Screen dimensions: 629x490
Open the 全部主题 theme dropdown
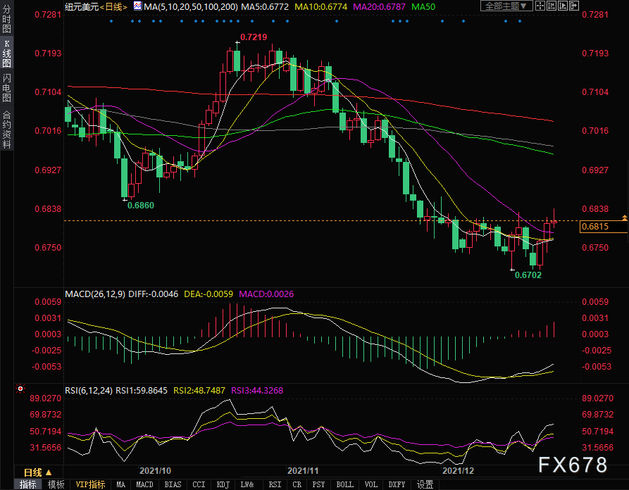click(x=506, y=6)
